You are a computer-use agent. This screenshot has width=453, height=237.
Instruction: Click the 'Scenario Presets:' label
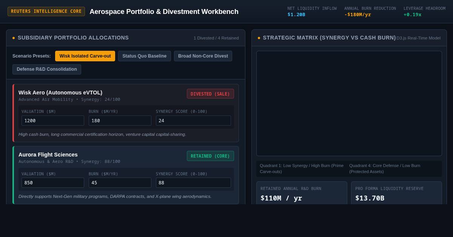tap(32, 56)
